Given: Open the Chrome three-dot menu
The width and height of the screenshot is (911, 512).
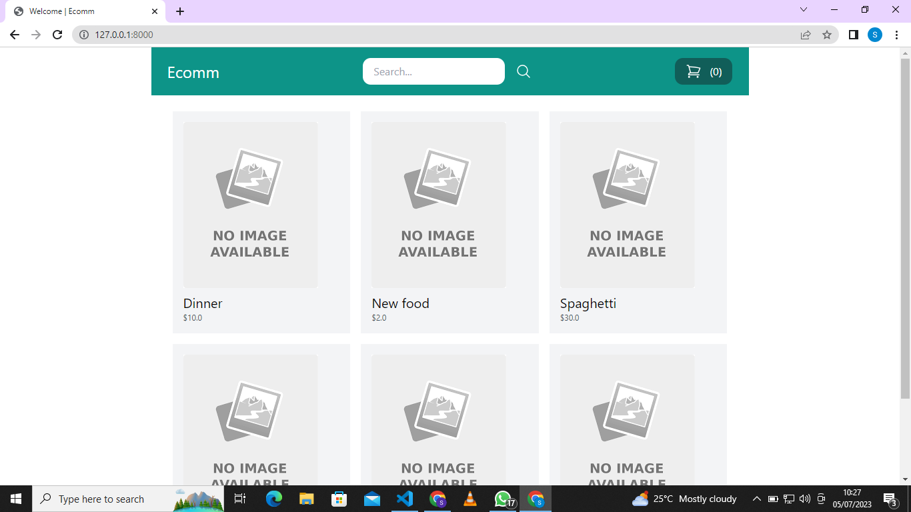Looking at the screenshot, I should pos(896,35).
